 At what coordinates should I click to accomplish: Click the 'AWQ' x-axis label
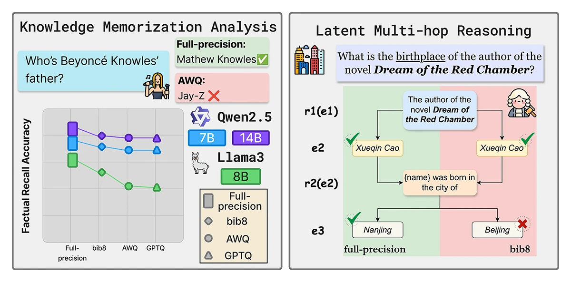(x=129, y=248)
